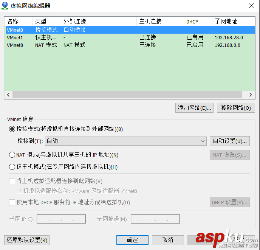Click the 子网掩码 input field

[x=155, y=219]
